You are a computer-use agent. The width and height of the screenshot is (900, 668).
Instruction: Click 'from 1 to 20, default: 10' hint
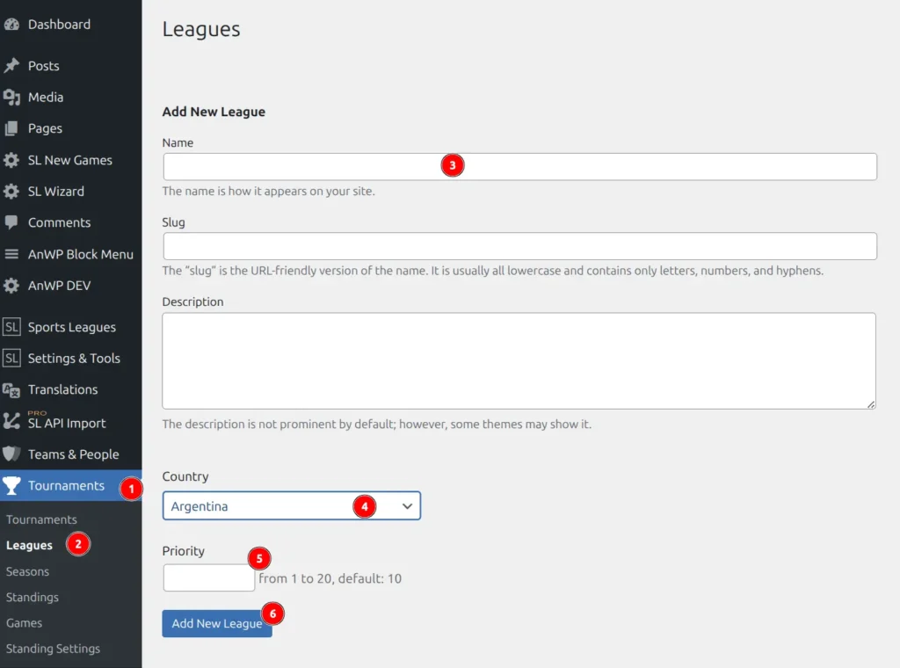pos(330,578)
